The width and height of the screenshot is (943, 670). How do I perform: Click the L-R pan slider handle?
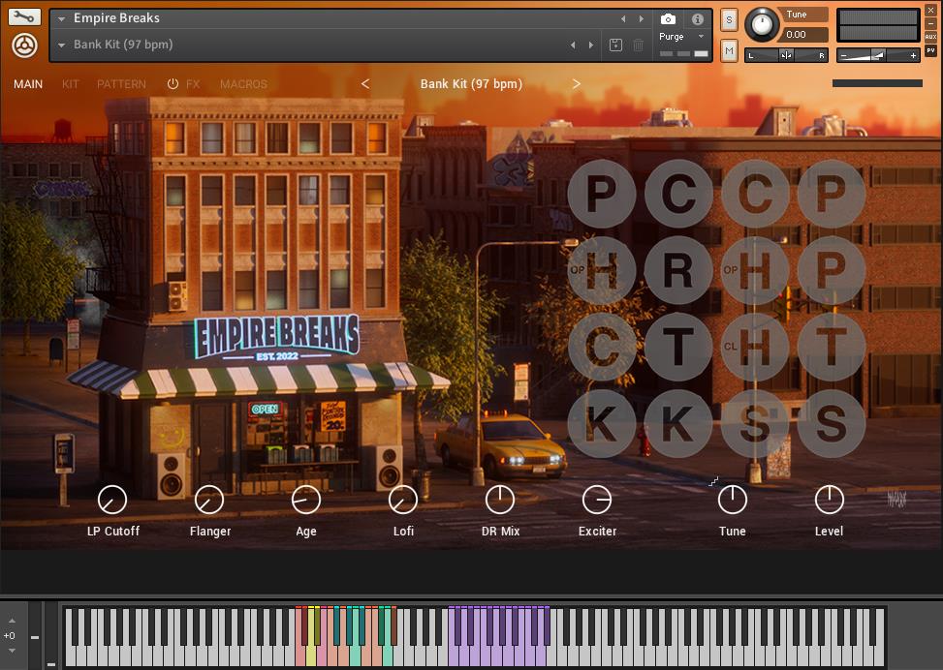[x=787, y=55]
